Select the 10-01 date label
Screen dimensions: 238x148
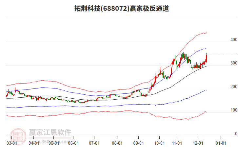(160, 143)
